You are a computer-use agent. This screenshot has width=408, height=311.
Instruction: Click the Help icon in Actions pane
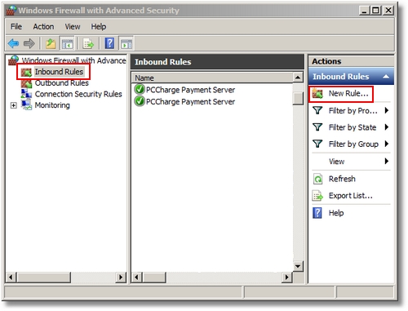pos(317,213)
